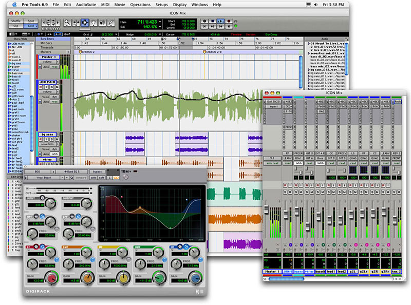Open the Main counter format dropdown
Viewport: 411px width, 305px height.
point(160,22)
